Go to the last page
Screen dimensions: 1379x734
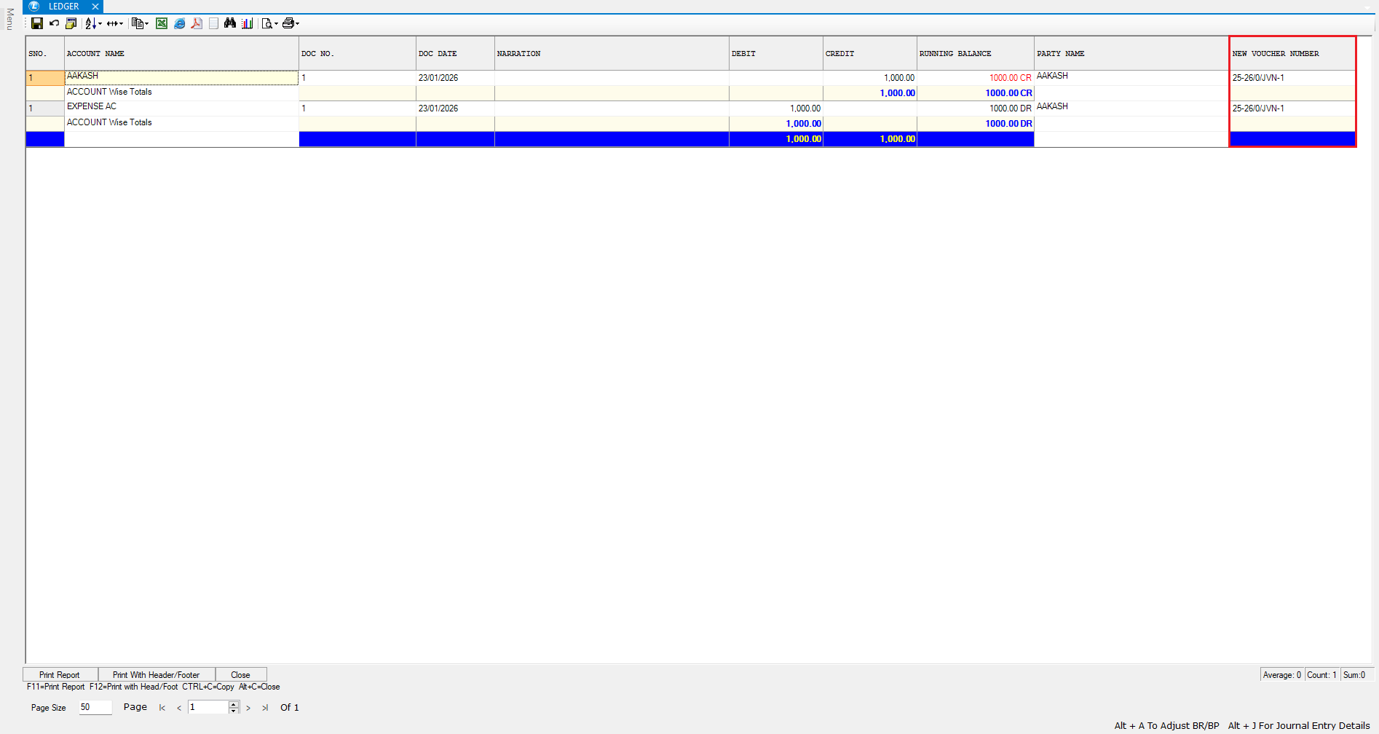(265, 708)
